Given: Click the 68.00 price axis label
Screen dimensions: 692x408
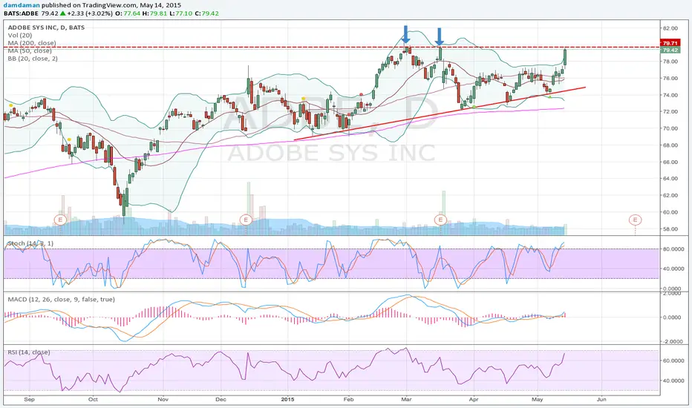Looking at the screenshot, I should (670, 145).
